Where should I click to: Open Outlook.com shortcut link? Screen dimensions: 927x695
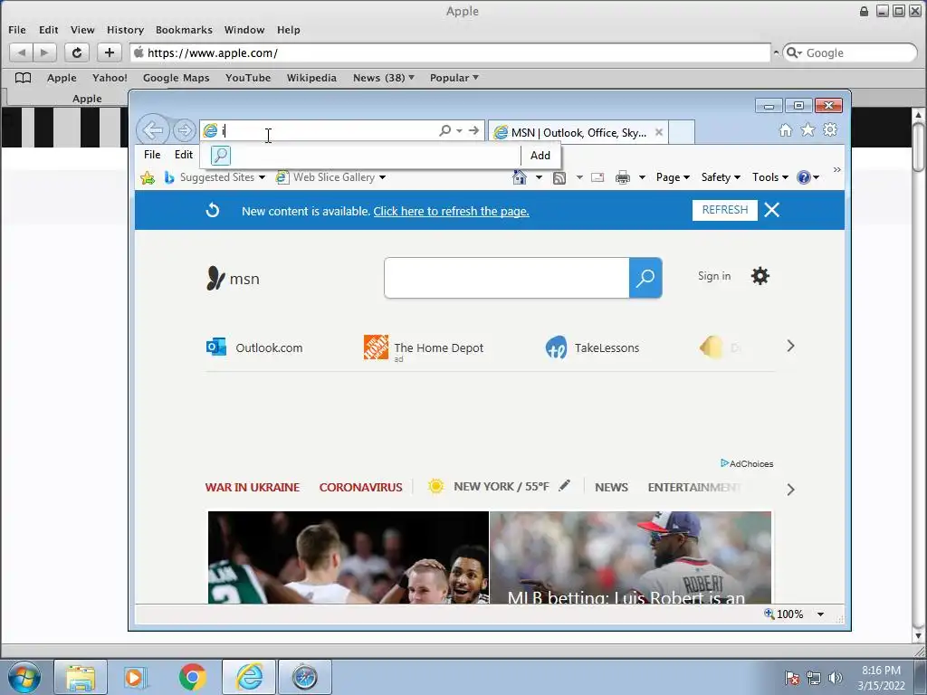coord(254,347)
